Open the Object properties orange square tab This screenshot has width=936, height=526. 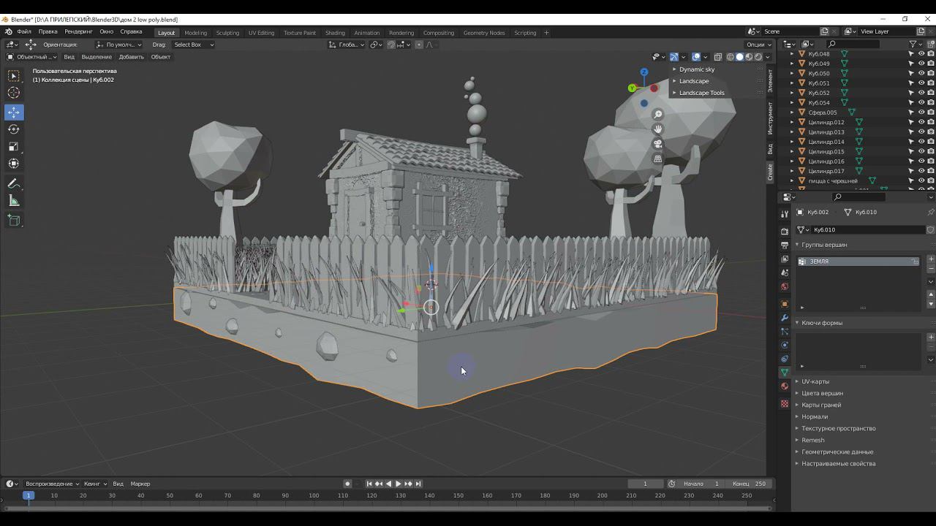[x=785, y=304]
